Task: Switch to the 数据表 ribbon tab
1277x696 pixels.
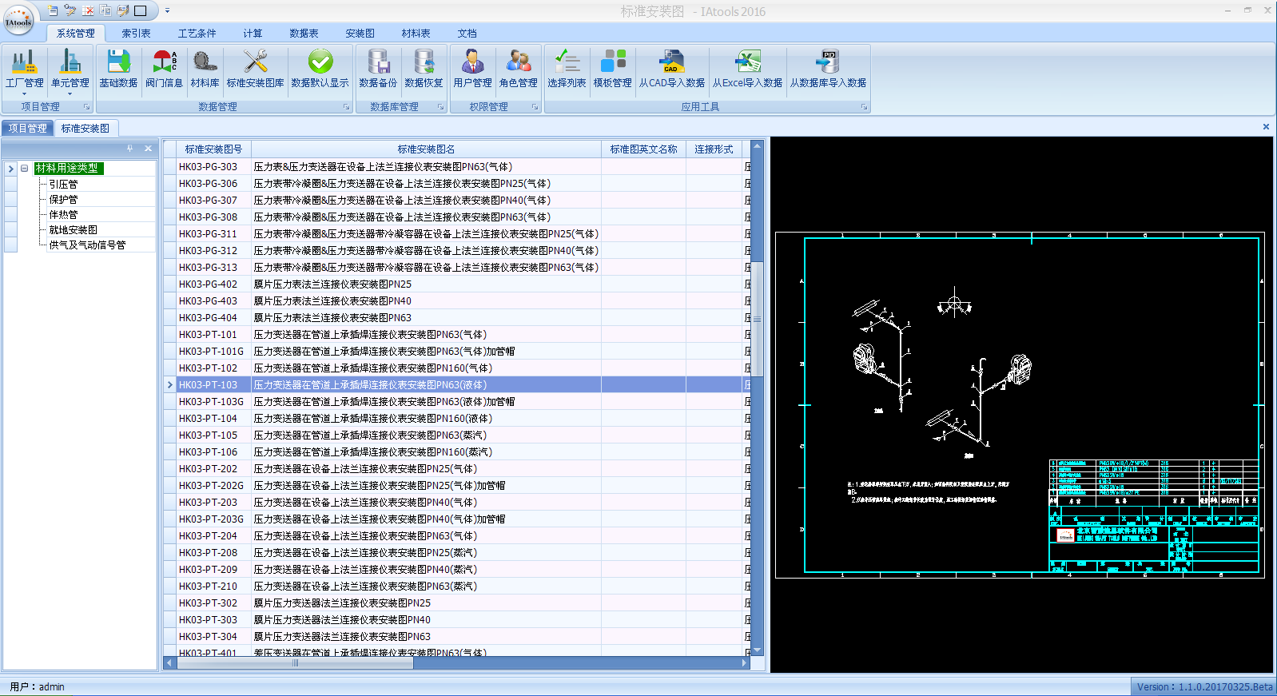Action: pos(304,34)
